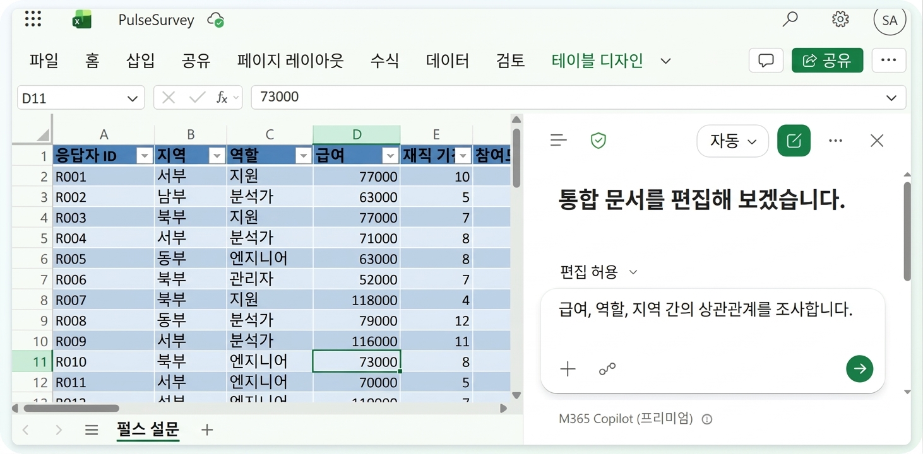This screenshot has width=923, height=454.
Task: Open the 급여 column filter dropdown
Action: [391, 155]
